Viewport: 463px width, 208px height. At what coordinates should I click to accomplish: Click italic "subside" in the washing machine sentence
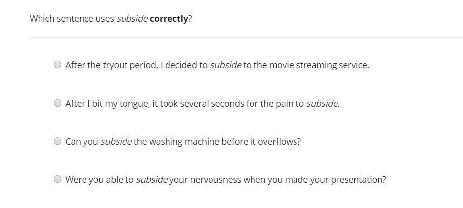coord(116,142)
